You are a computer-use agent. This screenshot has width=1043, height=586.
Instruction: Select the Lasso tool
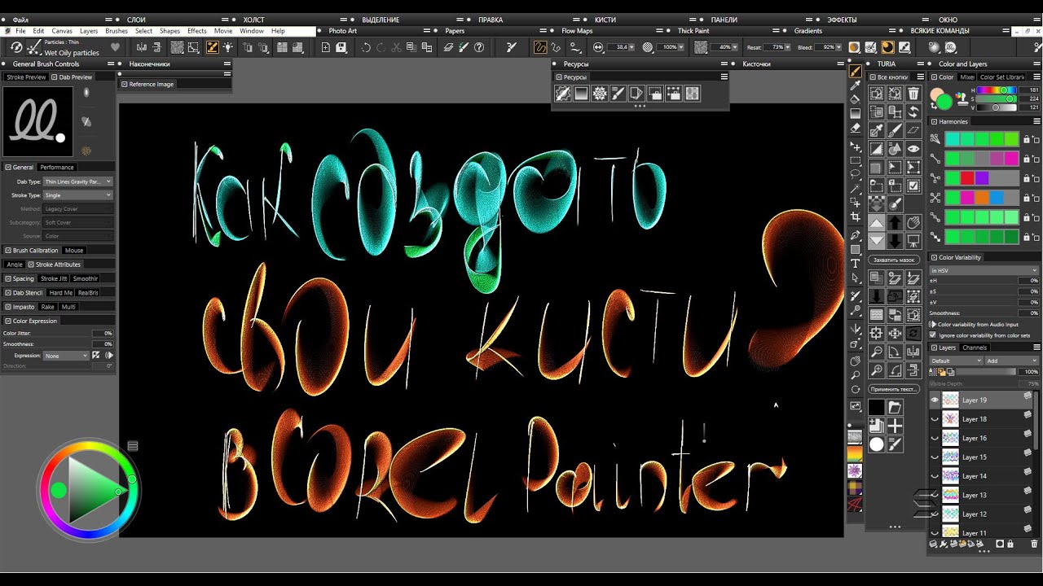[x=856, y=174]
